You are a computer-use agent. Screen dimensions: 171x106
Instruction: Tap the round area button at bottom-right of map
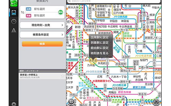click(157, 102)
